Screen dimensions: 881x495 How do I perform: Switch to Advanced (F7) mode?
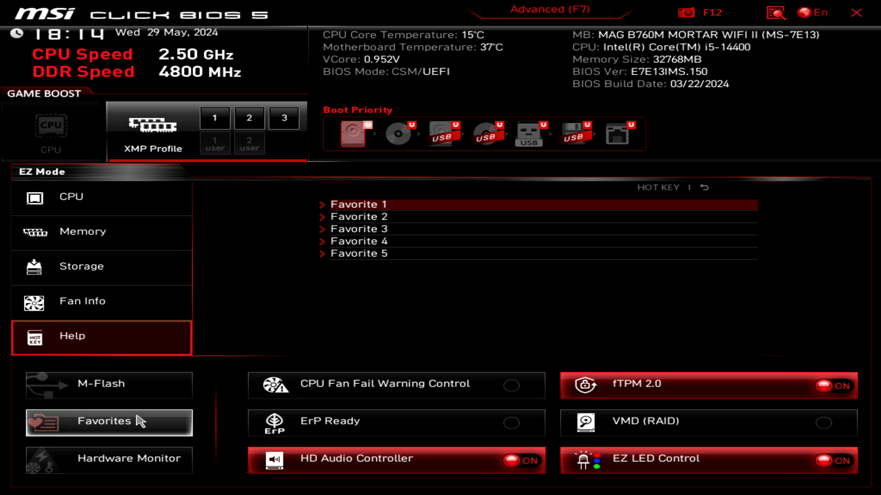pos(550,10)
